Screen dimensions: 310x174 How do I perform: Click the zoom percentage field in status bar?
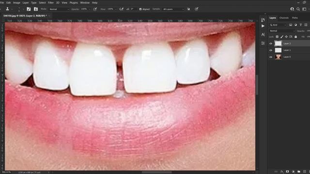(x=6, y=172)
